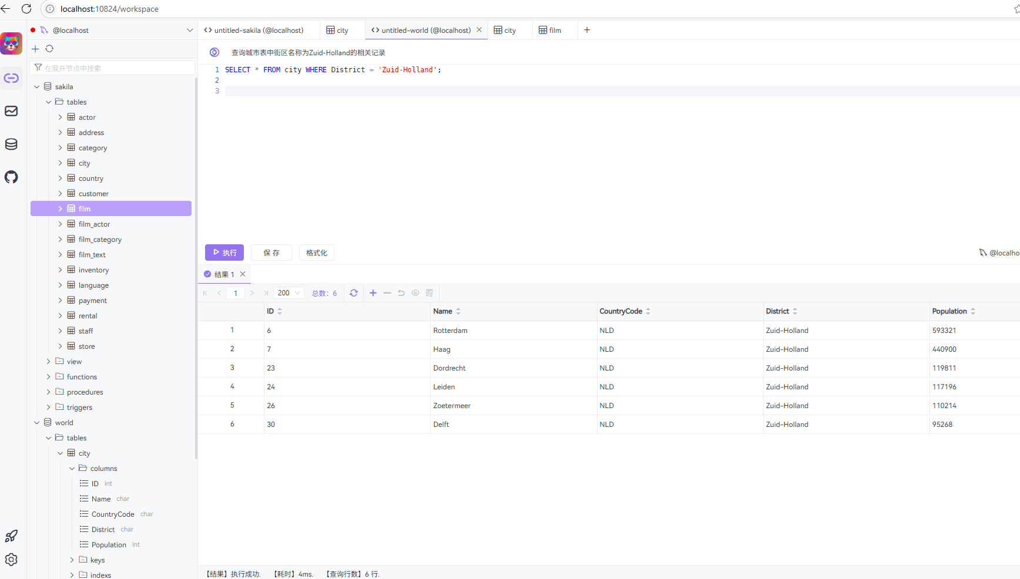1020x579 pixels.
Task: Click the 格式化 button to format SQL
Action: [316, 253]
